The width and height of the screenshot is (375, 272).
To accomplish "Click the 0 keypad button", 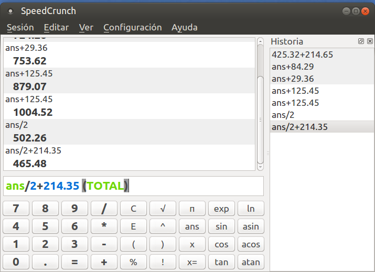I will point(16,262).
